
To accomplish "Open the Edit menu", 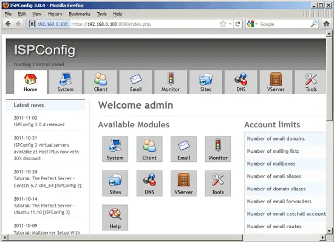I will [x=22, y=14].
